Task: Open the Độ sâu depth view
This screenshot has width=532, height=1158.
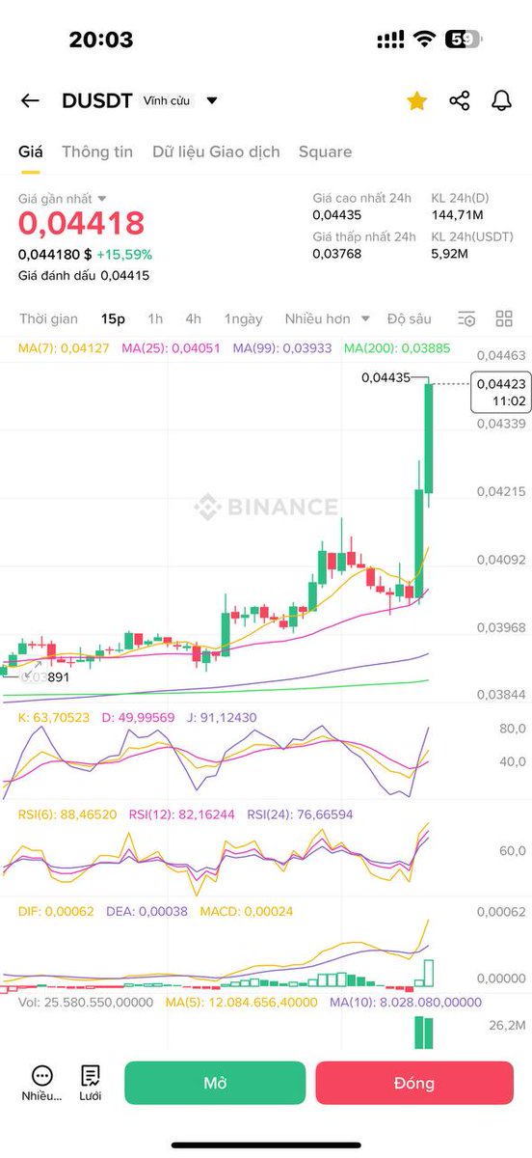Action: [x=410, y=318]
